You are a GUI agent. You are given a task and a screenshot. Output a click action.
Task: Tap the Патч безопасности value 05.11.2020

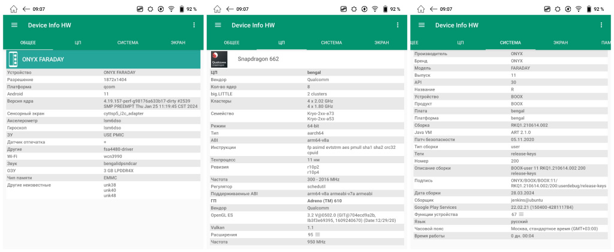[x=522, y=140]
